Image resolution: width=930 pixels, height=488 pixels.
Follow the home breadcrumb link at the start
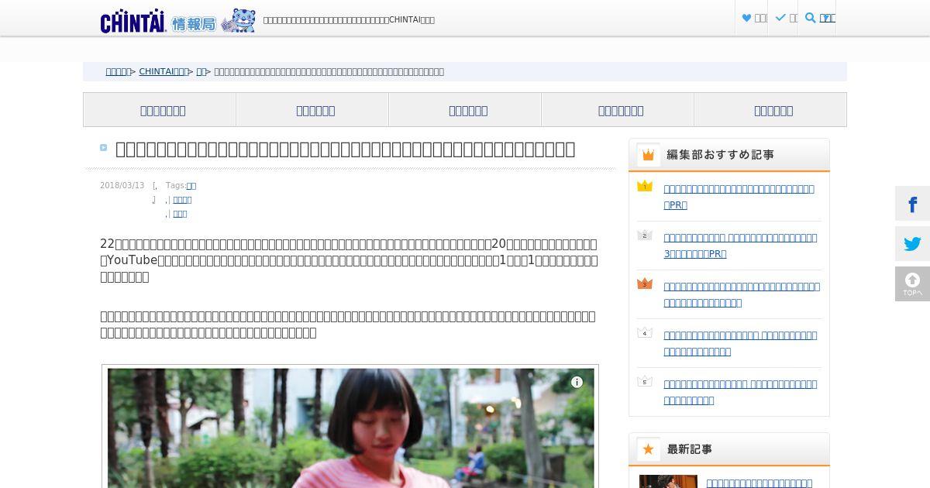tap(118, 71)
